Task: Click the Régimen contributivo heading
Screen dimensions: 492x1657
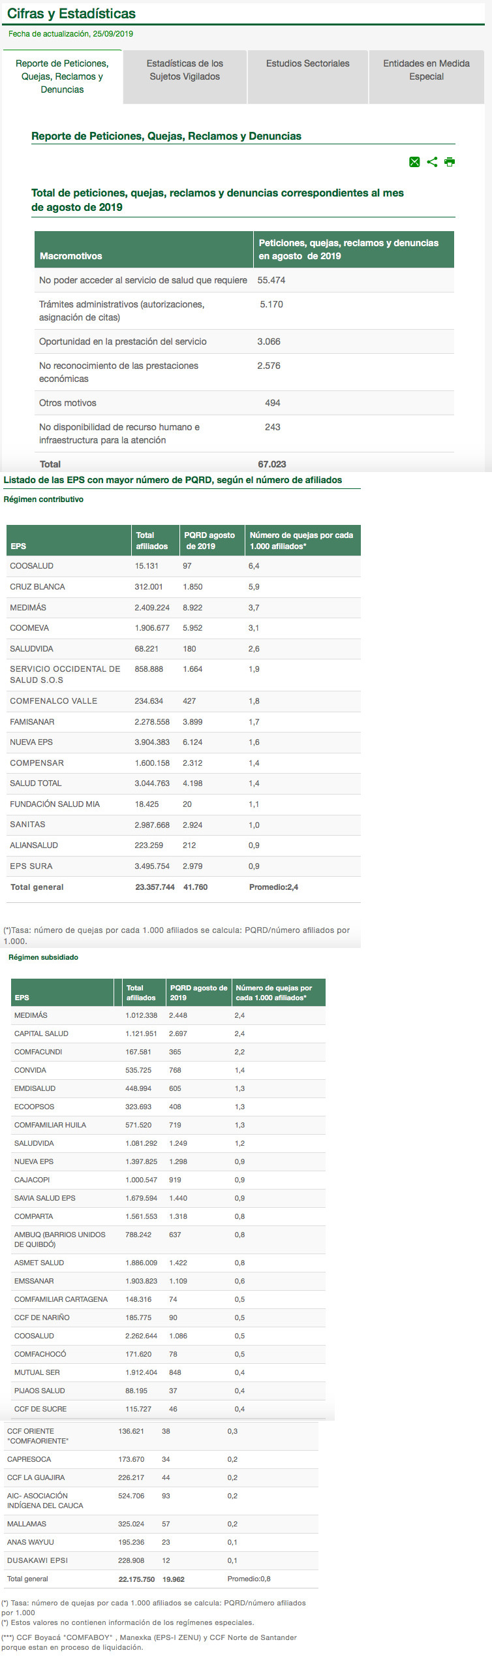Action: pos(44,499)
